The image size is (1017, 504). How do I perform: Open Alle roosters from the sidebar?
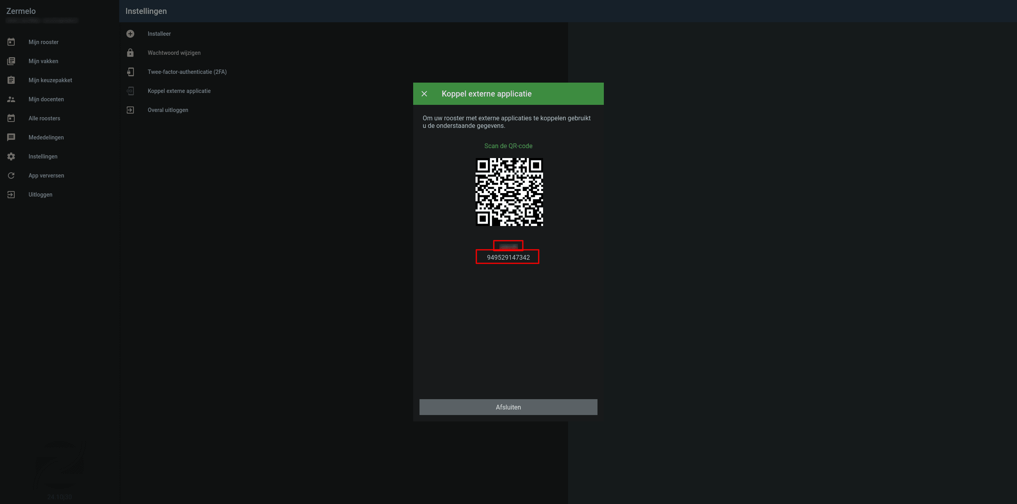point(44,118)
